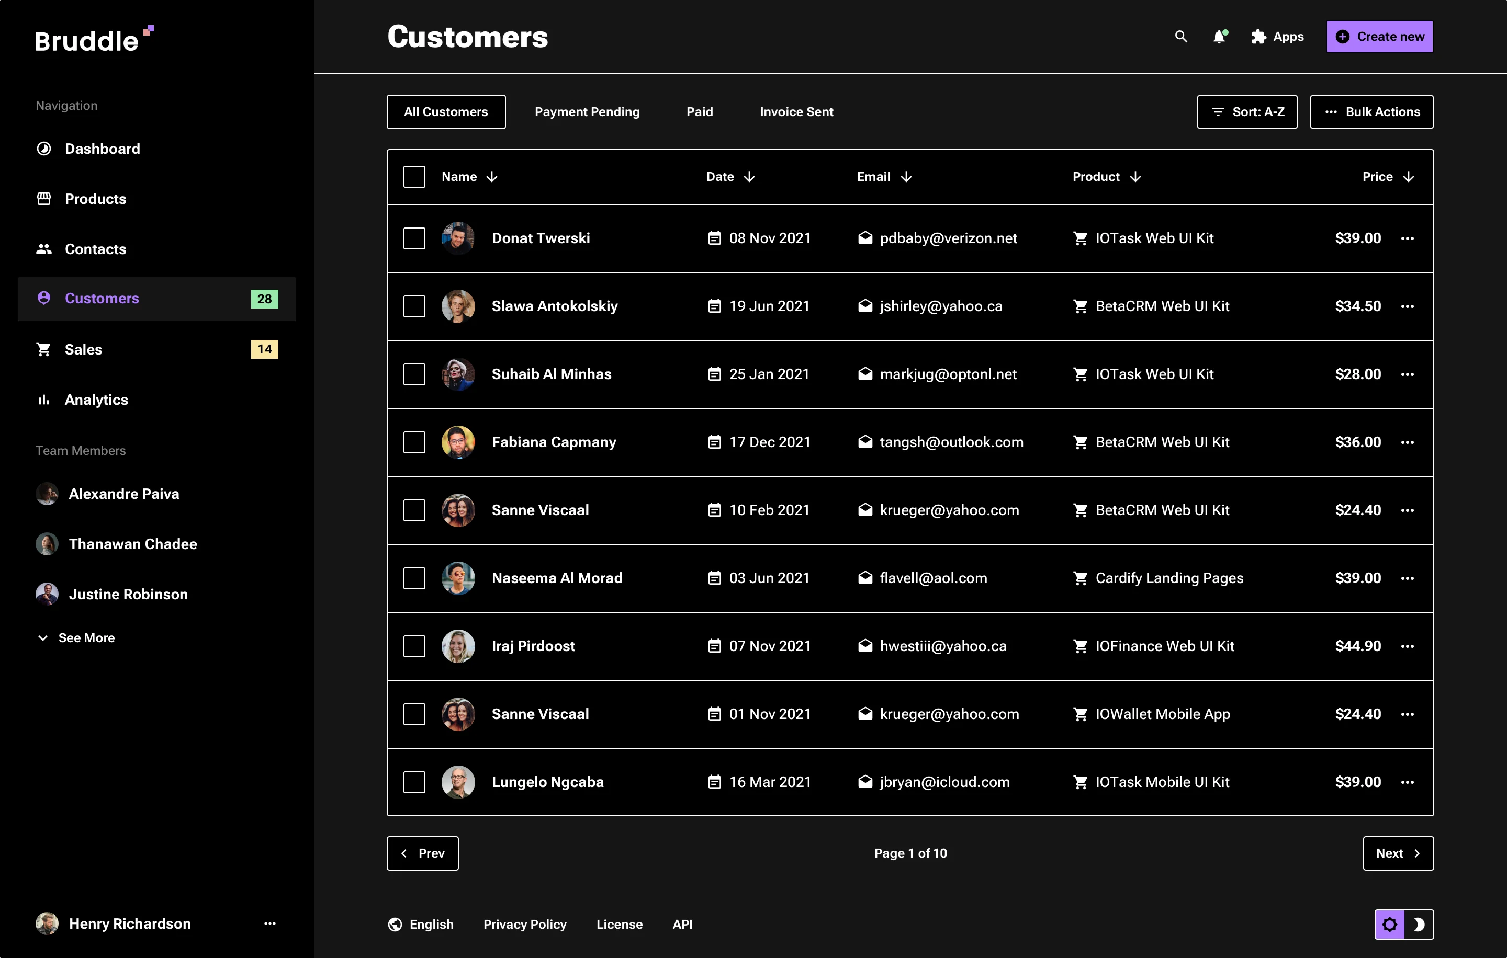
Task: Open notifications bell
Action: [1219, 37]
